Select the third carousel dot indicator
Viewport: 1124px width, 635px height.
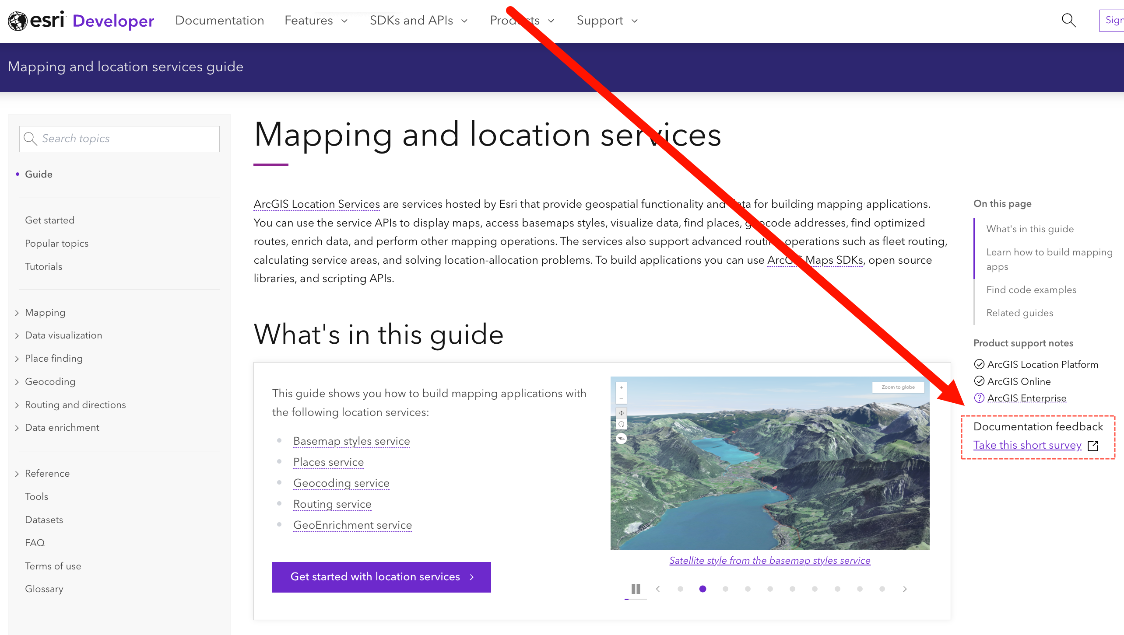click(x=725, y=589)
